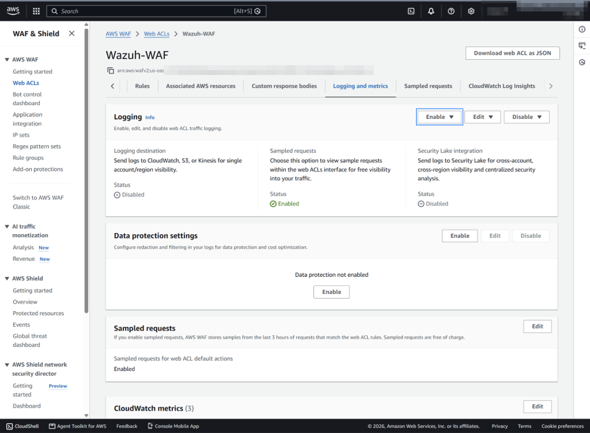The width and height of the screenshot is (590, 433).
Task: Switch to Associated AWS resources tab
Action: [x=200, y=86]
